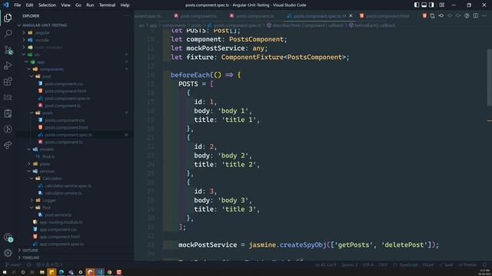492x276 pixels.
Task: Open the Go menu
Action: 78,5
